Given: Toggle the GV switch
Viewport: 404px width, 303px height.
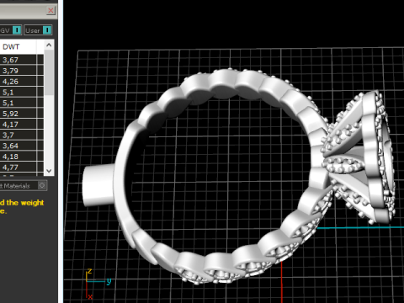Looking at the screenshot, I should click(17, 30).
